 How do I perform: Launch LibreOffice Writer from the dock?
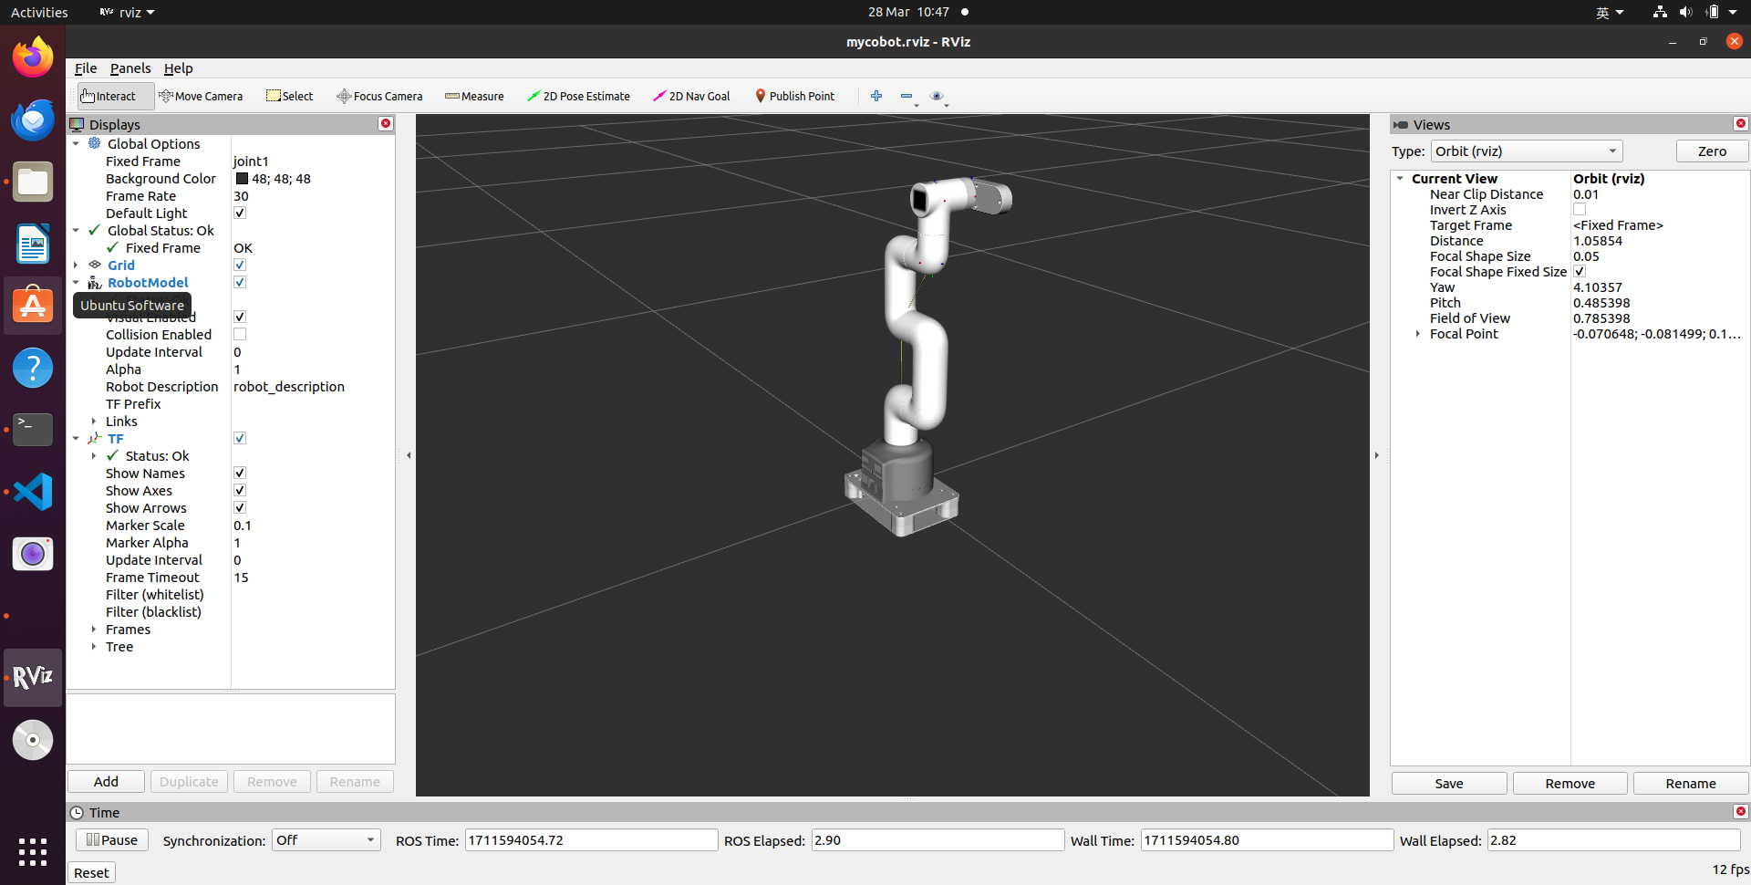(33, 245)
